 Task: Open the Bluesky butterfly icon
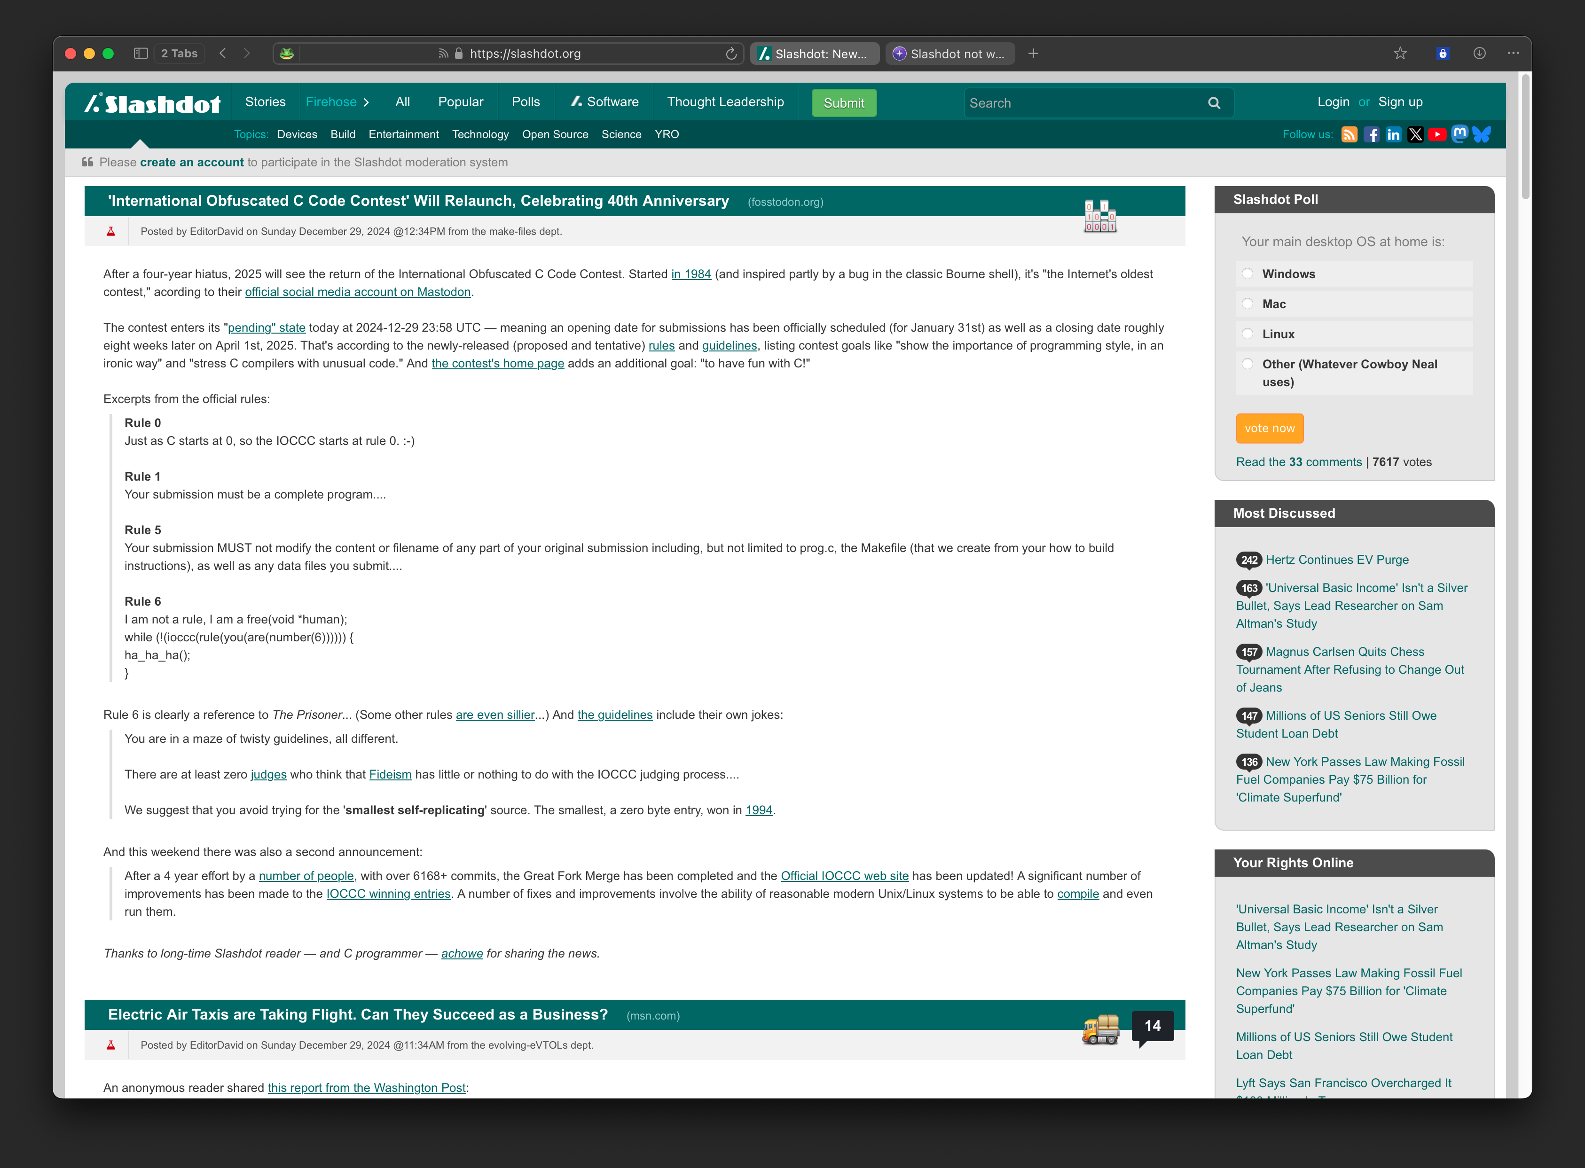pos(1482,134)
